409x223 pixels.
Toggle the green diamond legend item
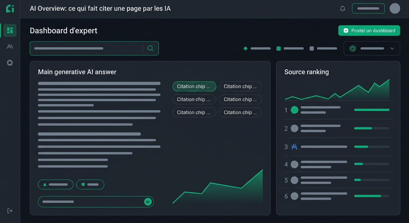pos(245,48)
